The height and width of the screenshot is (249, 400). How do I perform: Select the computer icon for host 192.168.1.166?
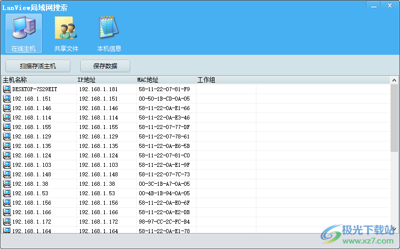[x=6, y=212]
